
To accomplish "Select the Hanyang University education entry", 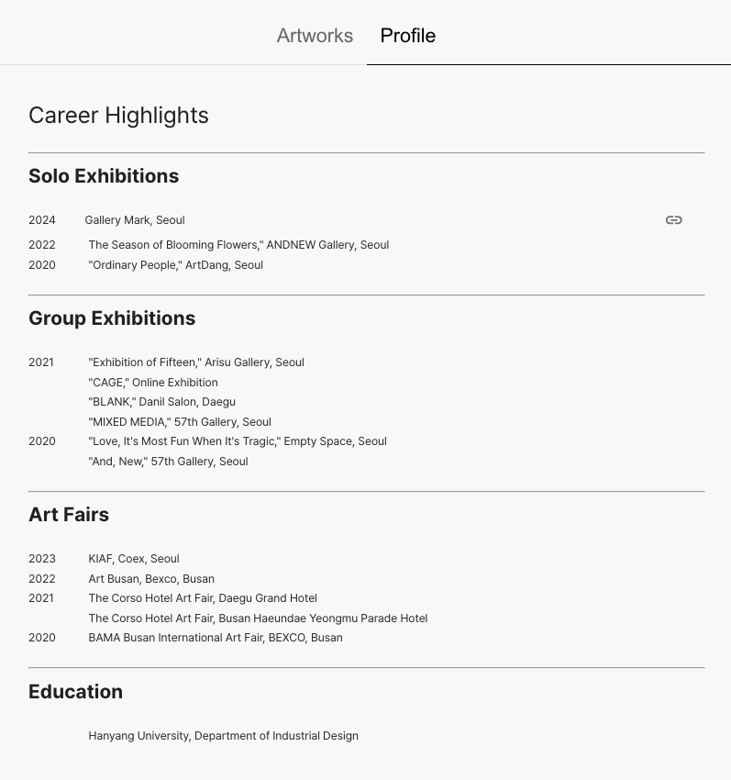I will (223, 736).
